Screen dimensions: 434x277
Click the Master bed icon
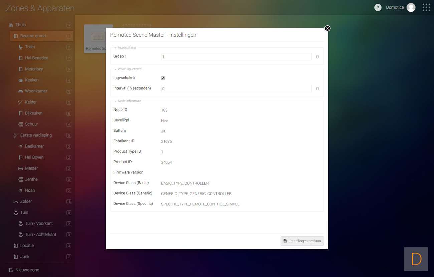coord(21,168)
